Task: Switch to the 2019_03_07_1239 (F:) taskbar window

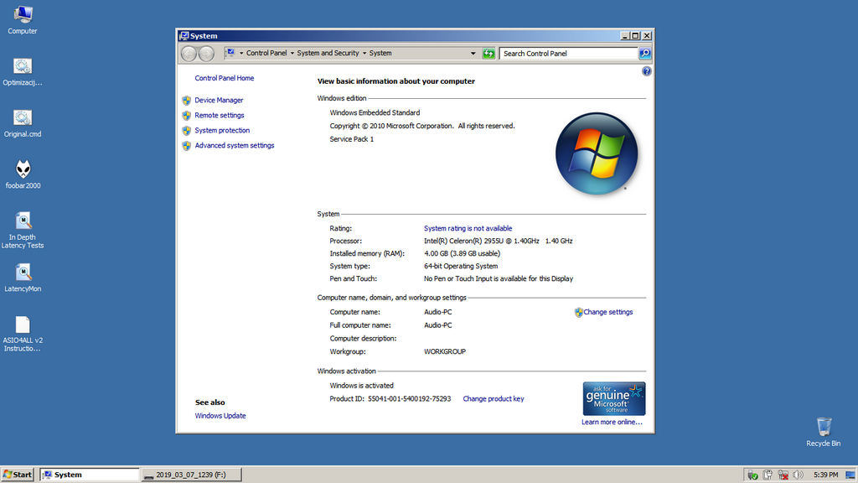Action: click(x=191, y=475)
